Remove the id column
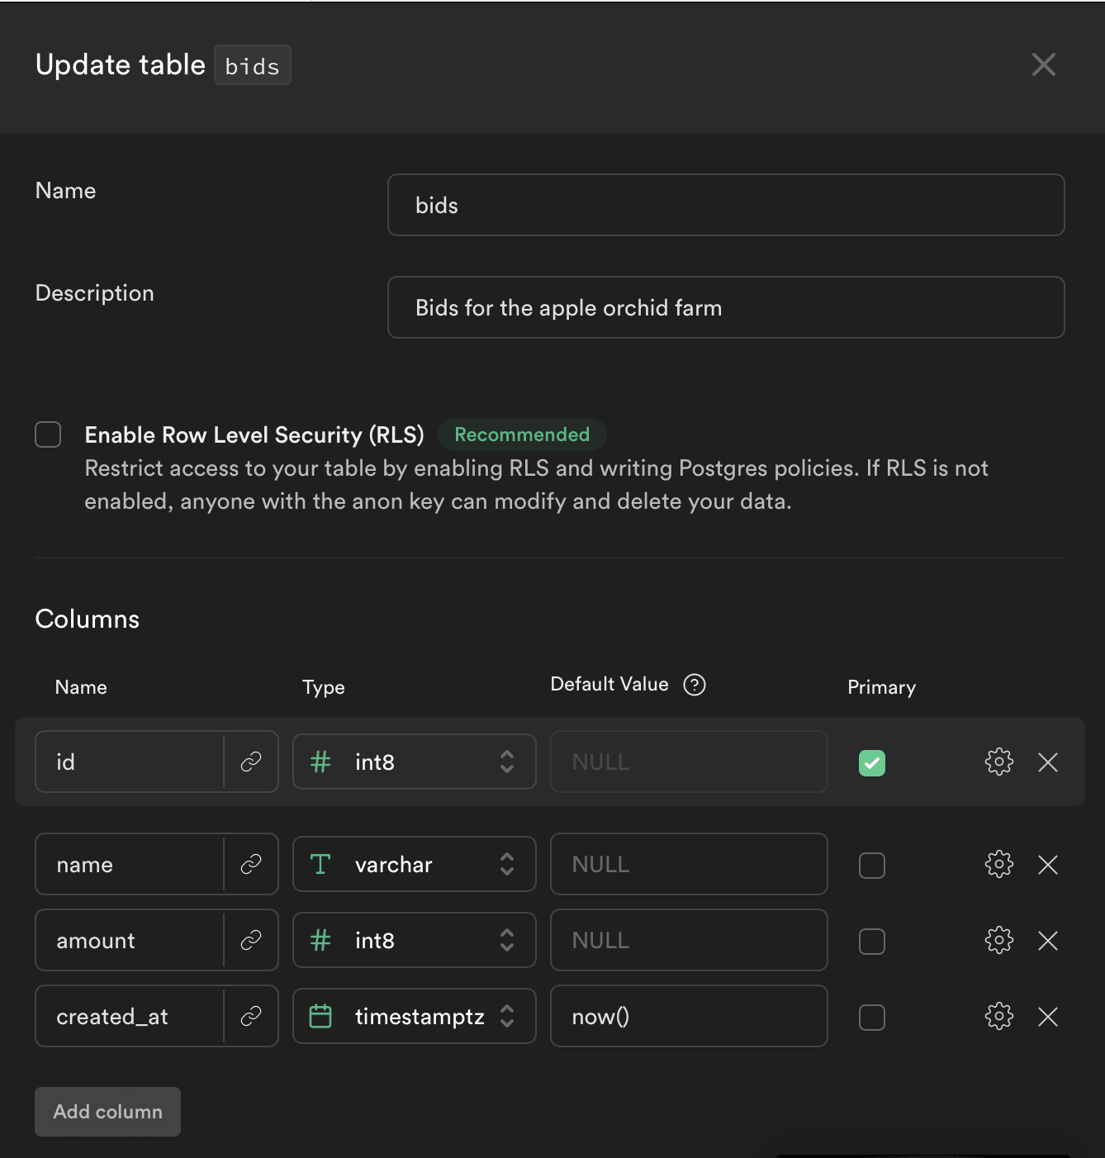Screen dimensions: 1105x1158 [x=1048, y=762]
